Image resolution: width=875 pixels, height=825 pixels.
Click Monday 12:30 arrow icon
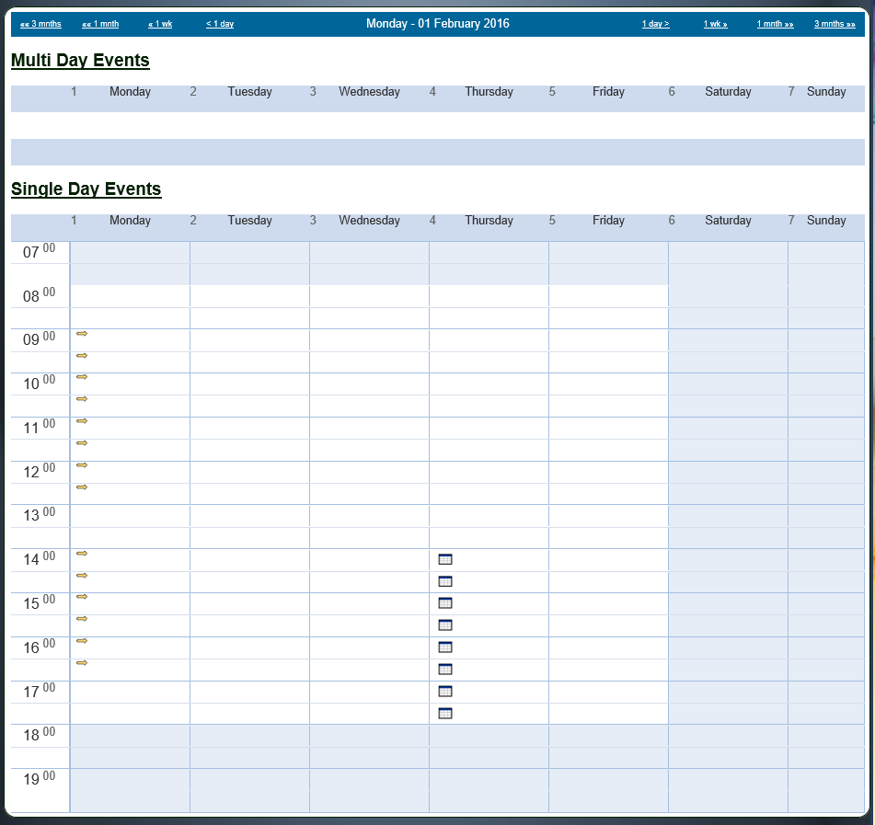82,487
